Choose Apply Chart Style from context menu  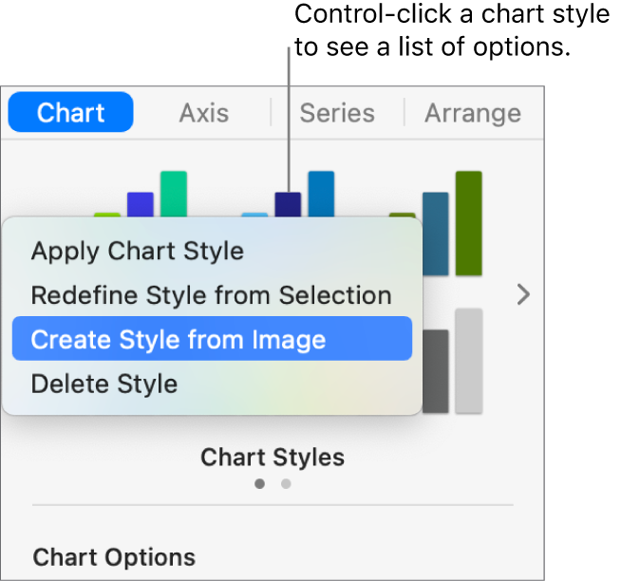[x=137, y=252]
